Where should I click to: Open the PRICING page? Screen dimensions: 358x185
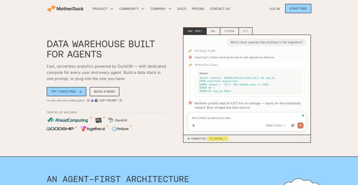(x=198, y=9)
